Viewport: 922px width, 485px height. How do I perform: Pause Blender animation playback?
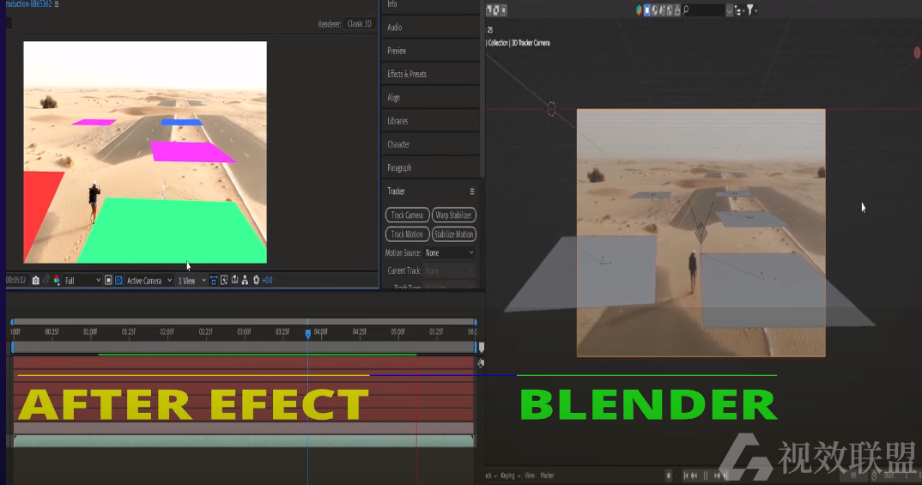point(706,476)
